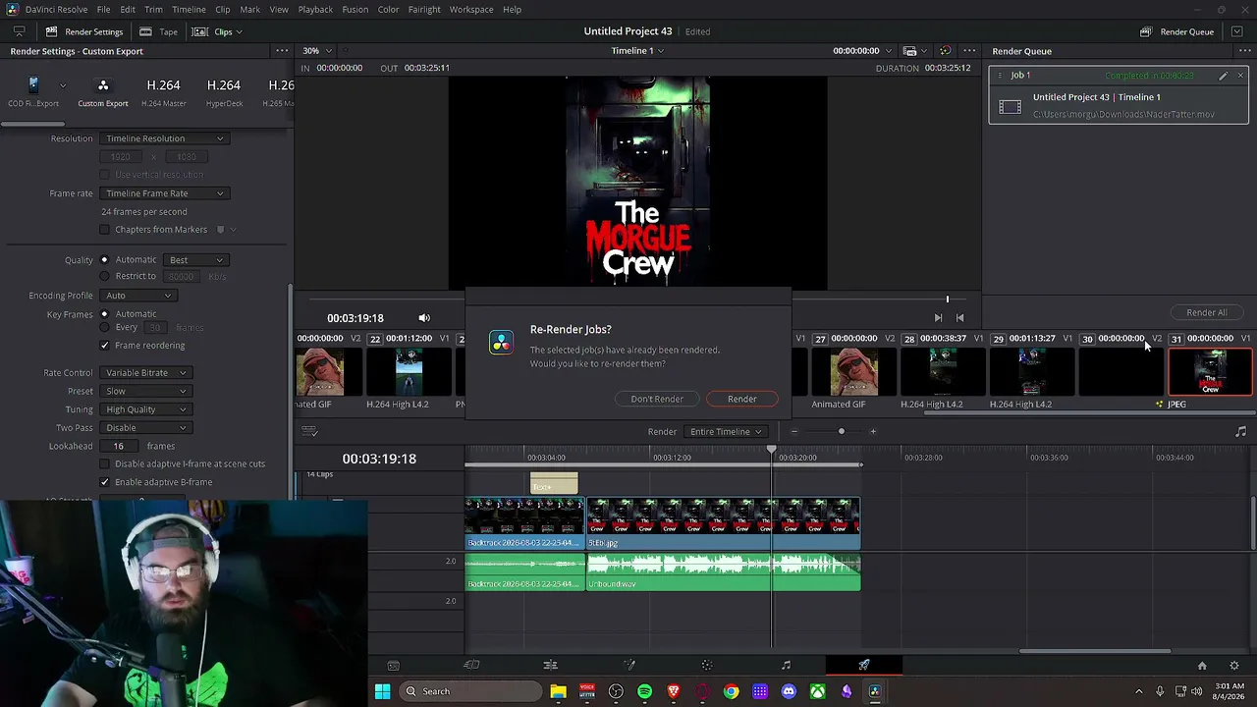
Task: Switch to the Media page icon
Action: 393,666
